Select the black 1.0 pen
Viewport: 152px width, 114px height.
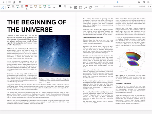point(9,7)
